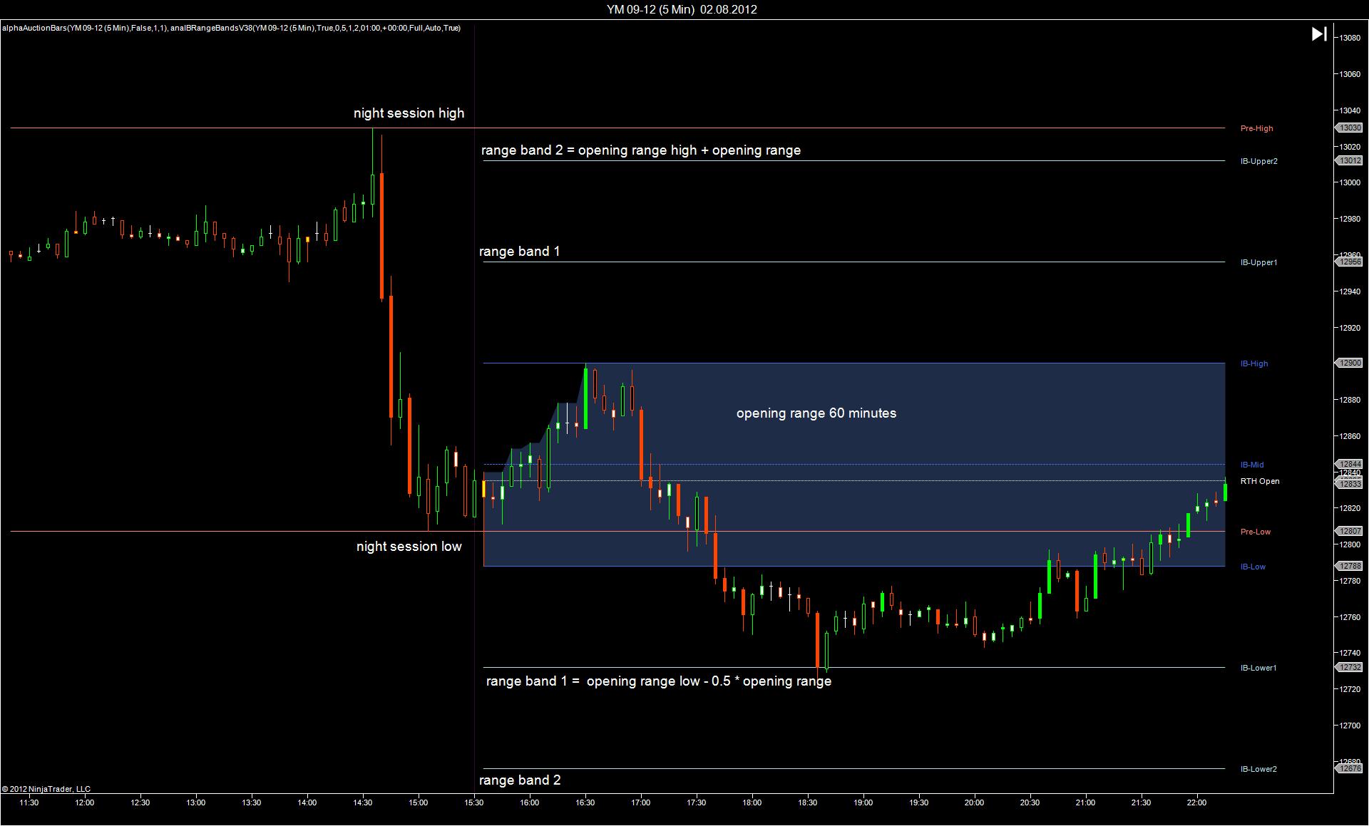Click the 12732 IB-Lower1 price marker
Viewport: 1369px width, 826px height.
(1349, 668)
